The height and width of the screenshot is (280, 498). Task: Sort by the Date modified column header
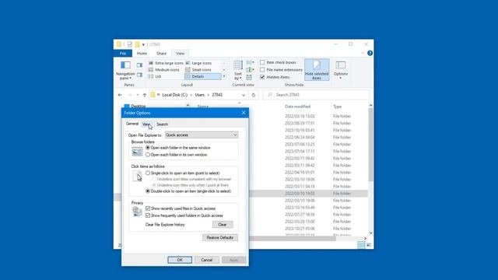click(x=297, y=107)
